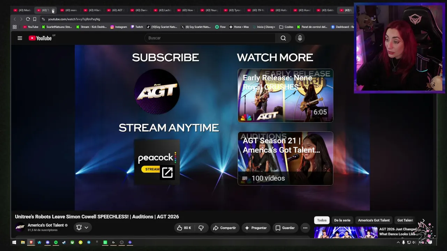Open Telegram from the taskbar

point(89,242)
